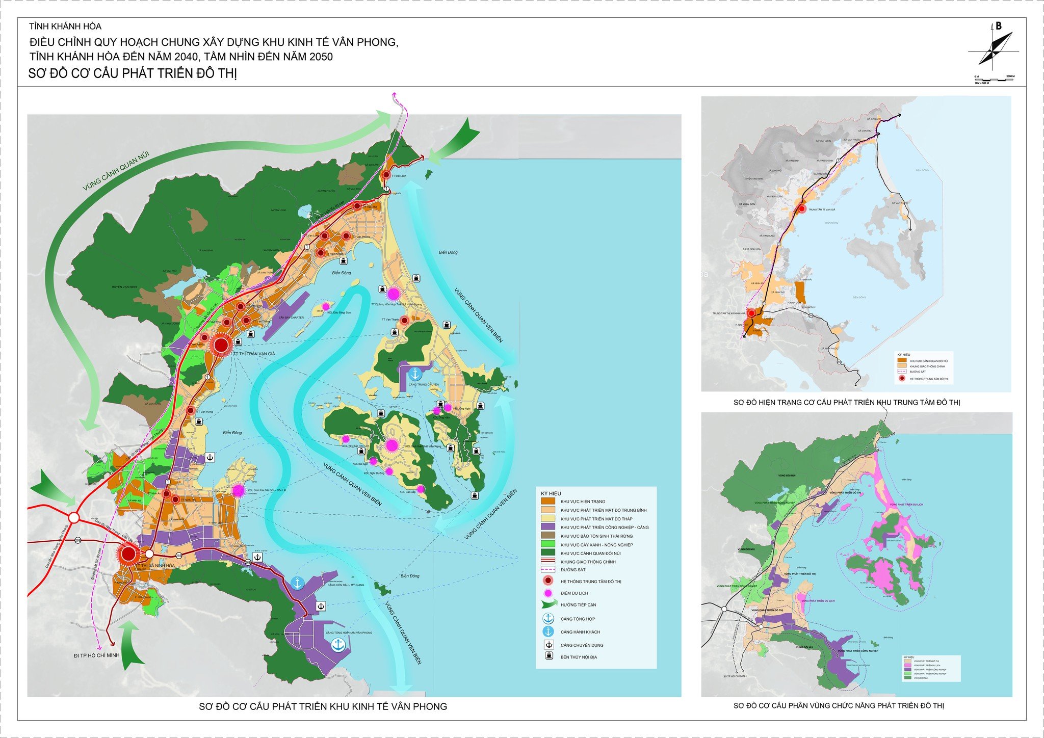This screenshot has height=738, width=1044.
Task: Click the Sơ Đồ Cơ Cấu Phát Triển Đô Thị heading
Action: (x=133, y=73)
